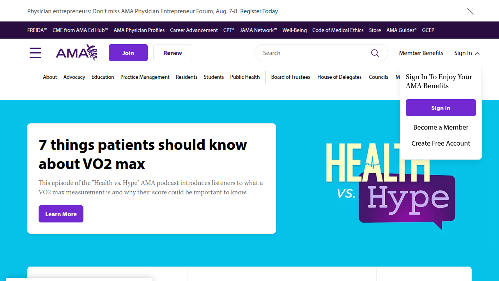Open Practice Management section
The height and width of the screenshot is (281, 499).
145,77
